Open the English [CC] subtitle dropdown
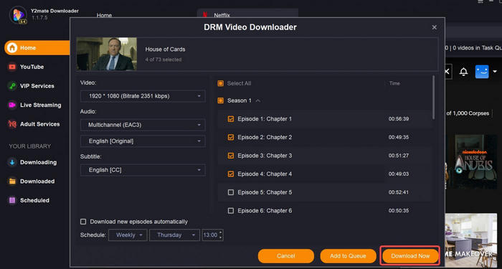The image size is (502, 269). tap(143, 170)
